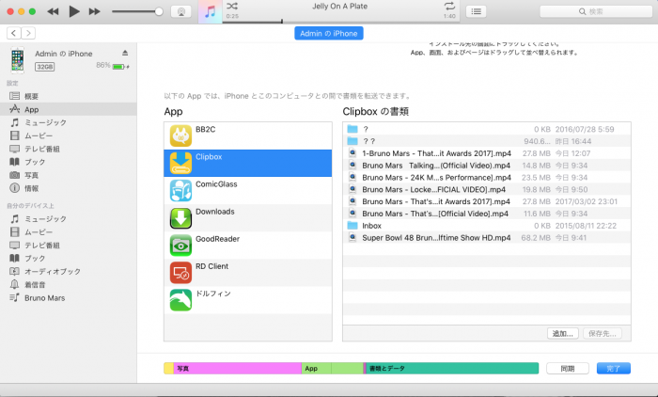The width and height of the screenshot is (658, 397).
Task: Select the BB2C app icon
Action: pos(180,135)
